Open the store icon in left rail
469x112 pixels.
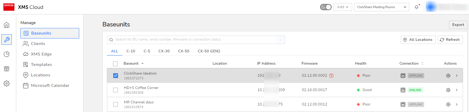point(7,69)
